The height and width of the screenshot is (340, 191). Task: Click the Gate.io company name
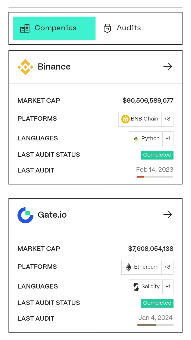pos(52,215)
